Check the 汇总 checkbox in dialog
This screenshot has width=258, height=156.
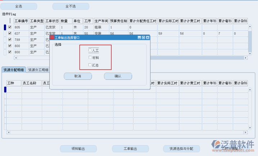(x=90, y=65)
